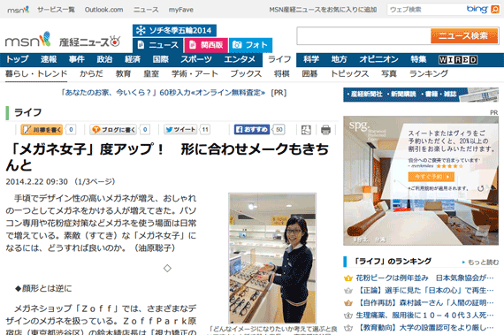The height and width of the screenshot is (335, 504).
Task: Click MSN産経ニュースをお気に入りに追加 link
Action: [323, 10]
